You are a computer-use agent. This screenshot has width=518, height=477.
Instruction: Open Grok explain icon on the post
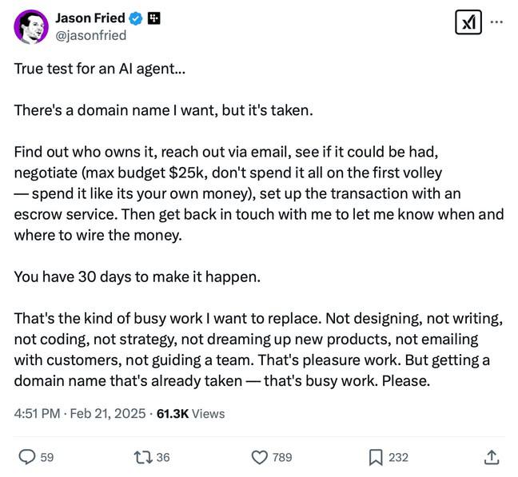[467, 23]
